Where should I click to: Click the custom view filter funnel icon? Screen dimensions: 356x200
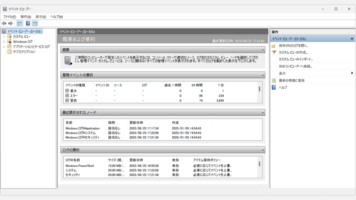pyautogui.click(x=274, y=52)
